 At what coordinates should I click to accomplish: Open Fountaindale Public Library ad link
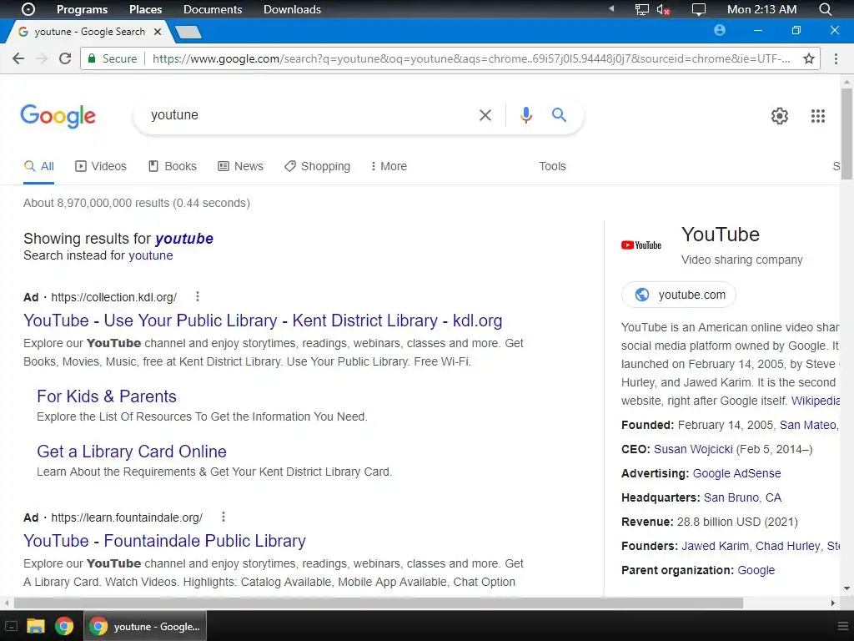point(164,541)
